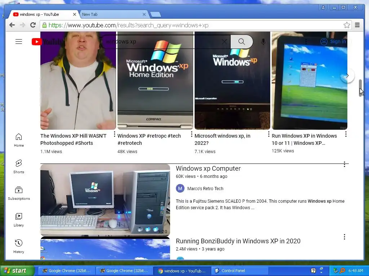This screenshot has width=369, height=276.
Task: Open 'Running BonziBuddy in Windows XP in 2020' title
Action: pyautogui.click(x=238, y=241)
